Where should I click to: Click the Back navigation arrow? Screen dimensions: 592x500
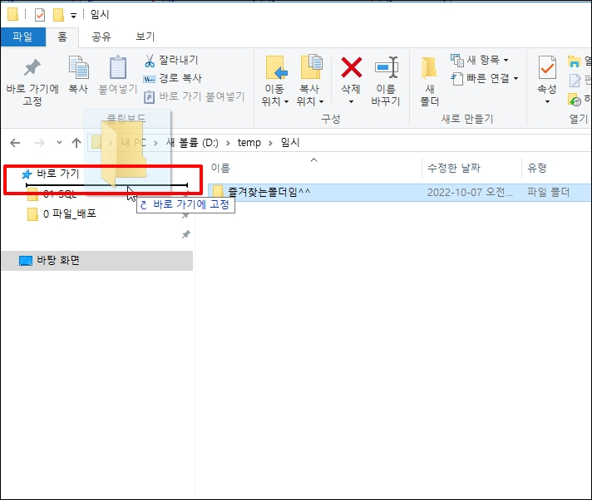click(x=15, y=143)
